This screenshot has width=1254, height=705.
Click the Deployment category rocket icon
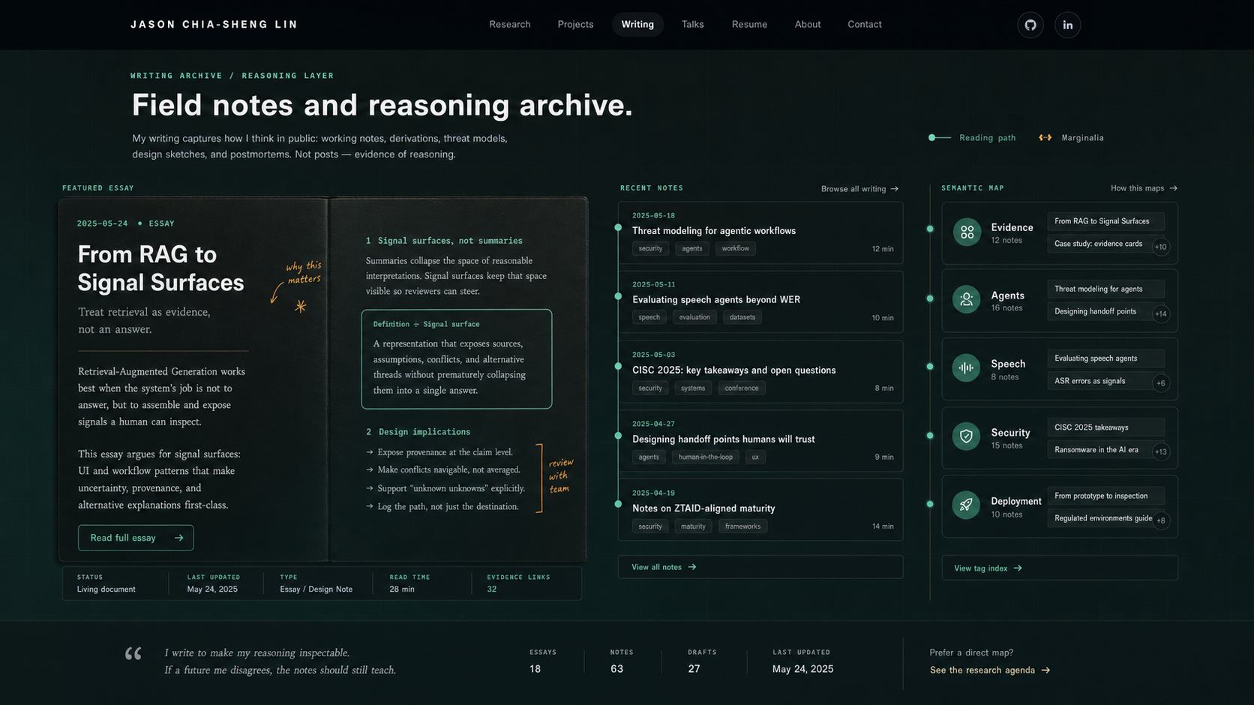tap(967, 505)
